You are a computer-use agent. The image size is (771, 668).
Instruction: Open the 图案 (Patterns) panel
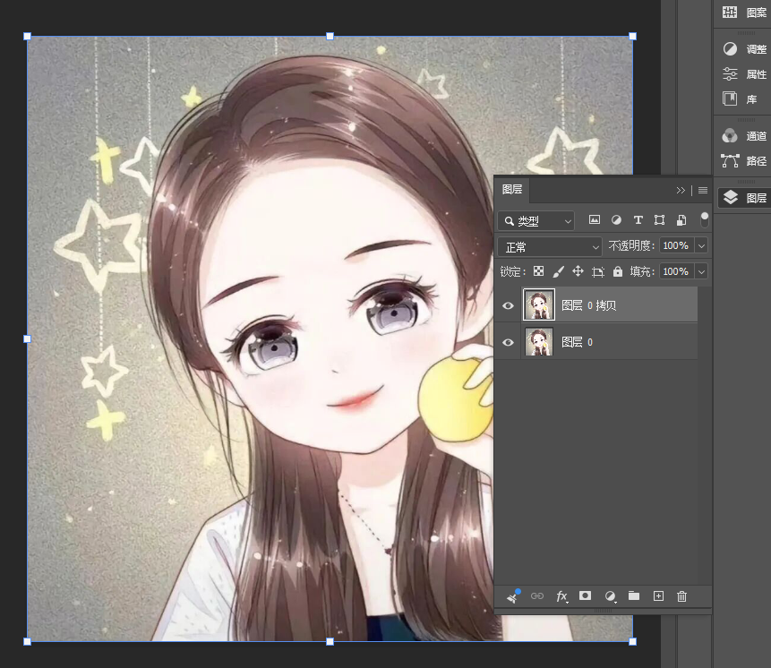click(x=744, y=13)
